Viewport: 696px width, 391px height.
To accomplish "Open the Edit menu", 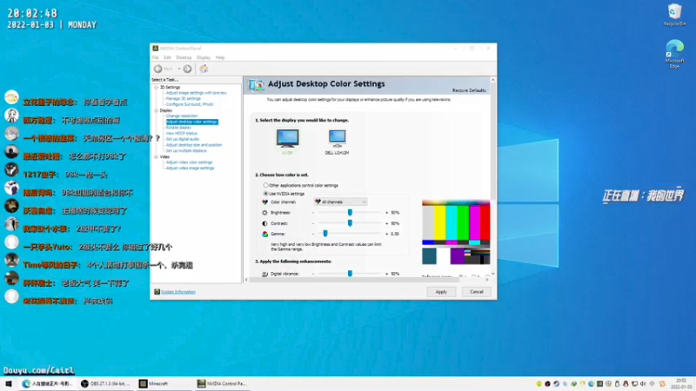I will coord(167,57).
